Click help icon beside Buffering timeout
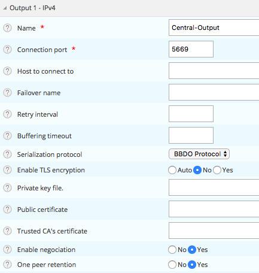 click(x=7, y=136)
